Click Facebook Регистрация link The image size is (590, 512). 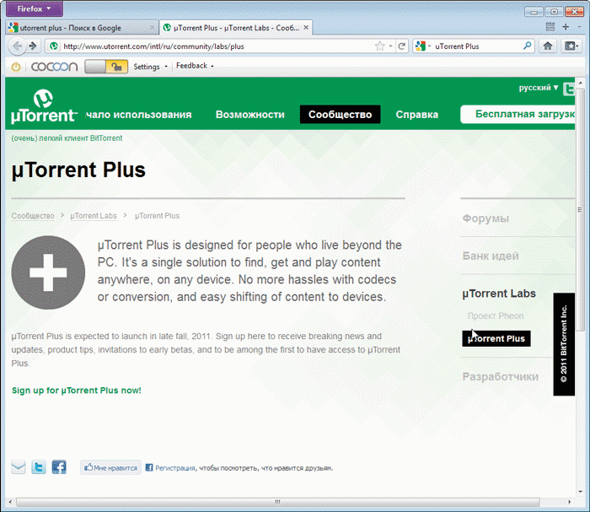tap(175, 468)
